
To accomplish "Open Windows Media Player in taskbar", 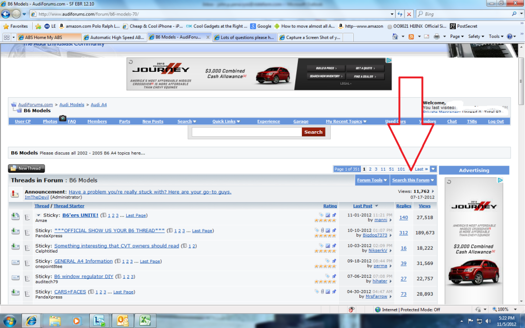I will tap(76, 321).
